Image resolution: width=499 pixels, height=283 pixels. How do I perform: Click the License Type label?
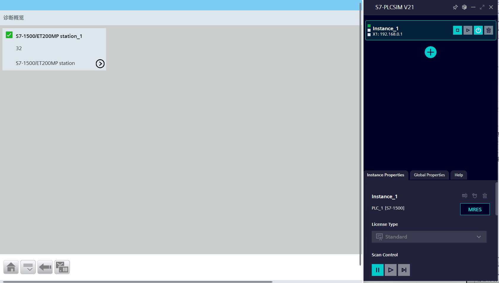click(384, 224)
